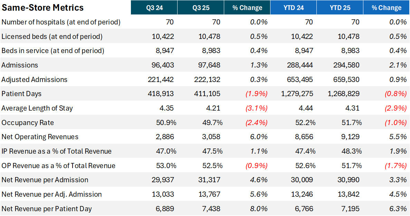Click the IP Revenue as a % label
The image size is (410, 216).
57,151
